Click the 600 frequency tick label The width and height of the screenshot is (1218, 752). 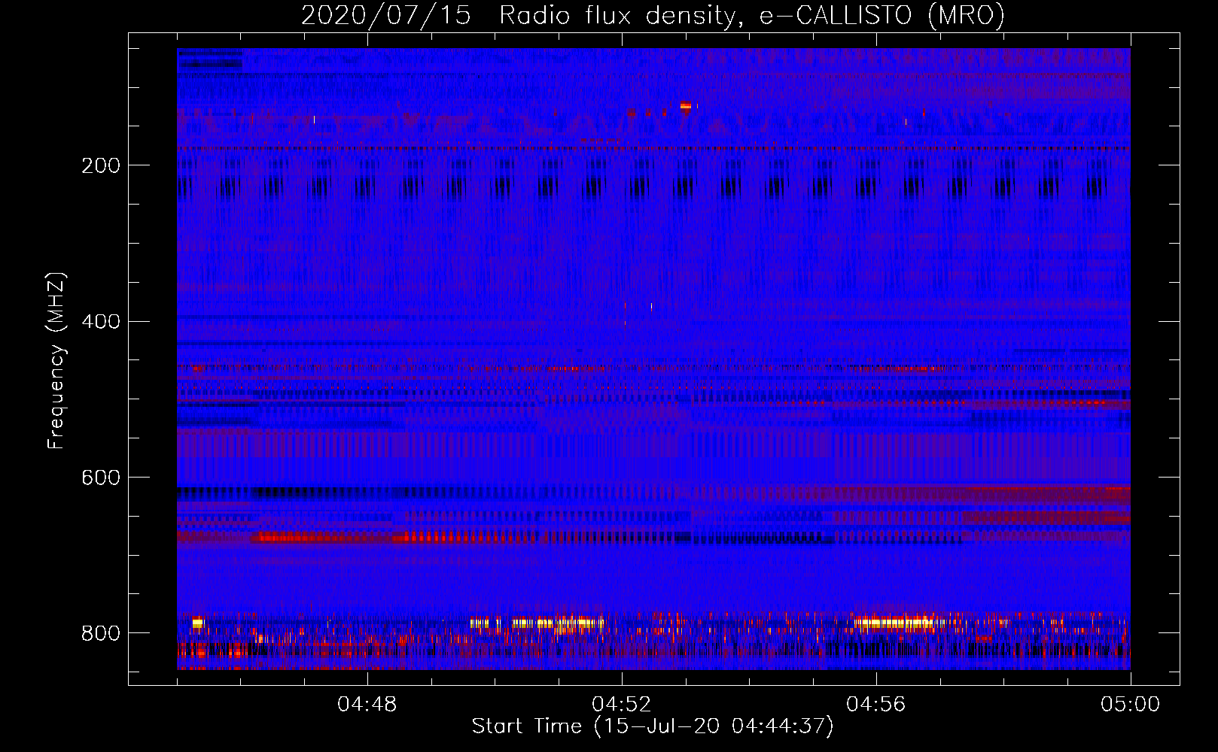point(101,478)
